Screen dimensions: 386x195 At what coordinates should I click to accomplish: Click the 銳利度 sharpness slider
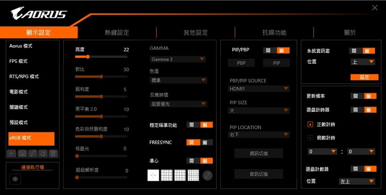tap(101, 96)
